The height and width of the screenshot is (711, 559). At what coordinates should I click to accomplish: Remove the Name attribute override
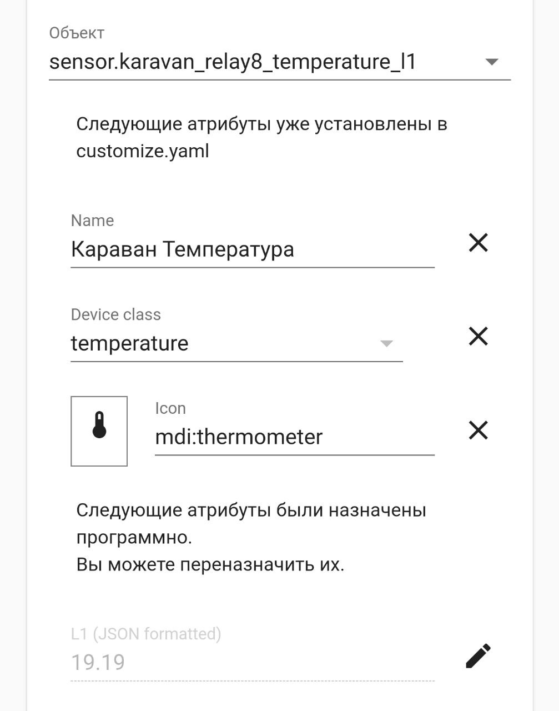click(x=478, y=243)
